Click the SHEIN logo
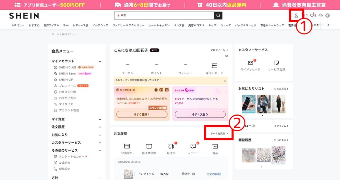The width and height of the screenshot is (340, 180). [24, 16]
